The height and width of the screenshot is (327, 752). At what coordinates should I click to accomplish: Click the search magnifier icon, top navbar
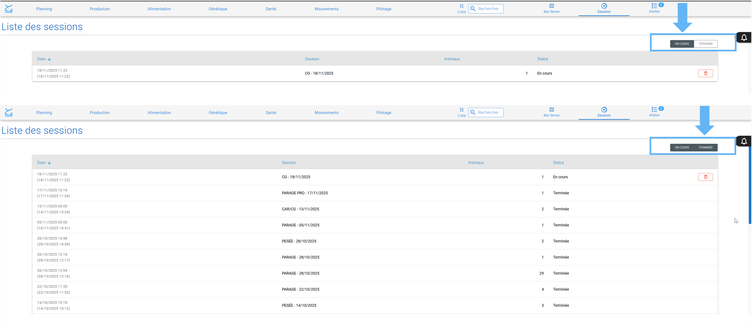[x=473, y=9]
